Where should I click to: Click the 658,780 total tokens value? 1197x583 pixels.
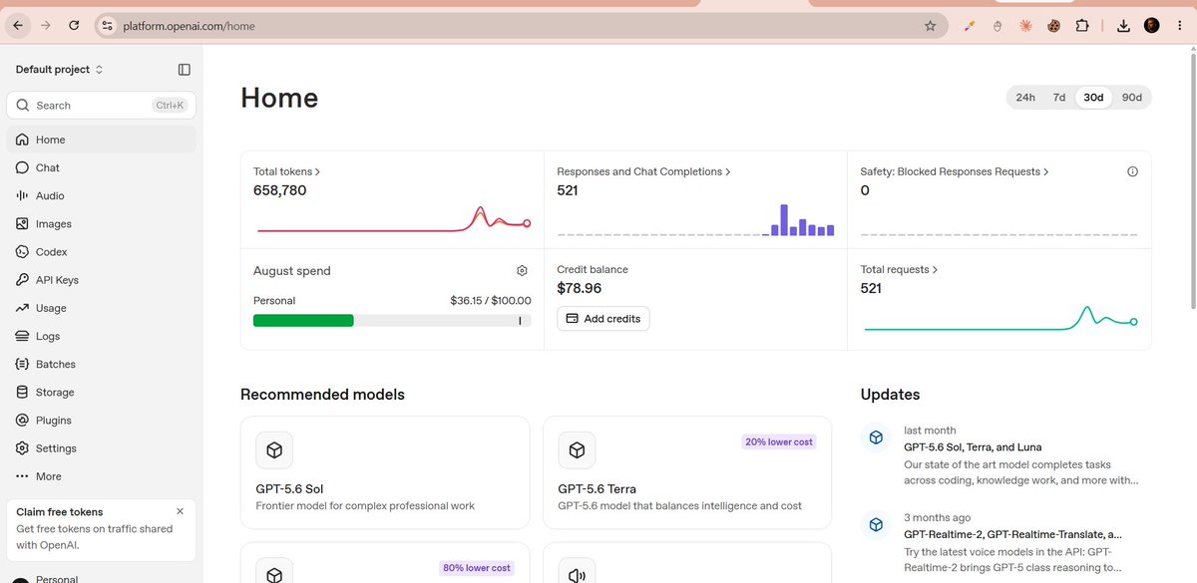coord(280,190)
